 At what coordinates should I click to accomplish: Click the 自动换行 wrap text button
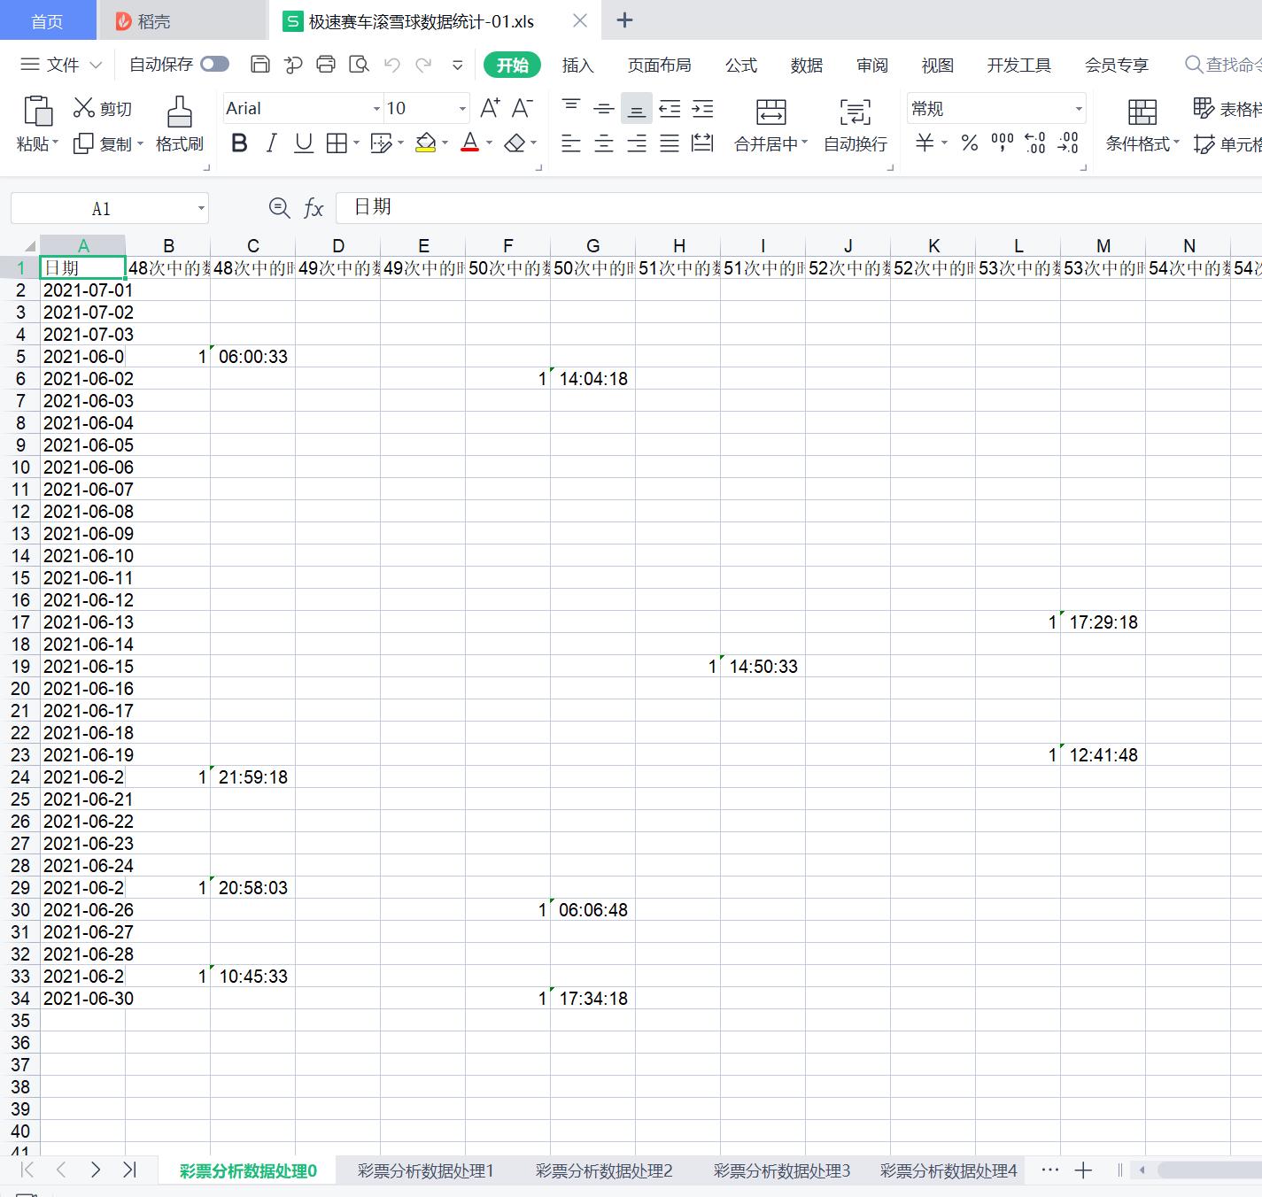coord(855,125)
